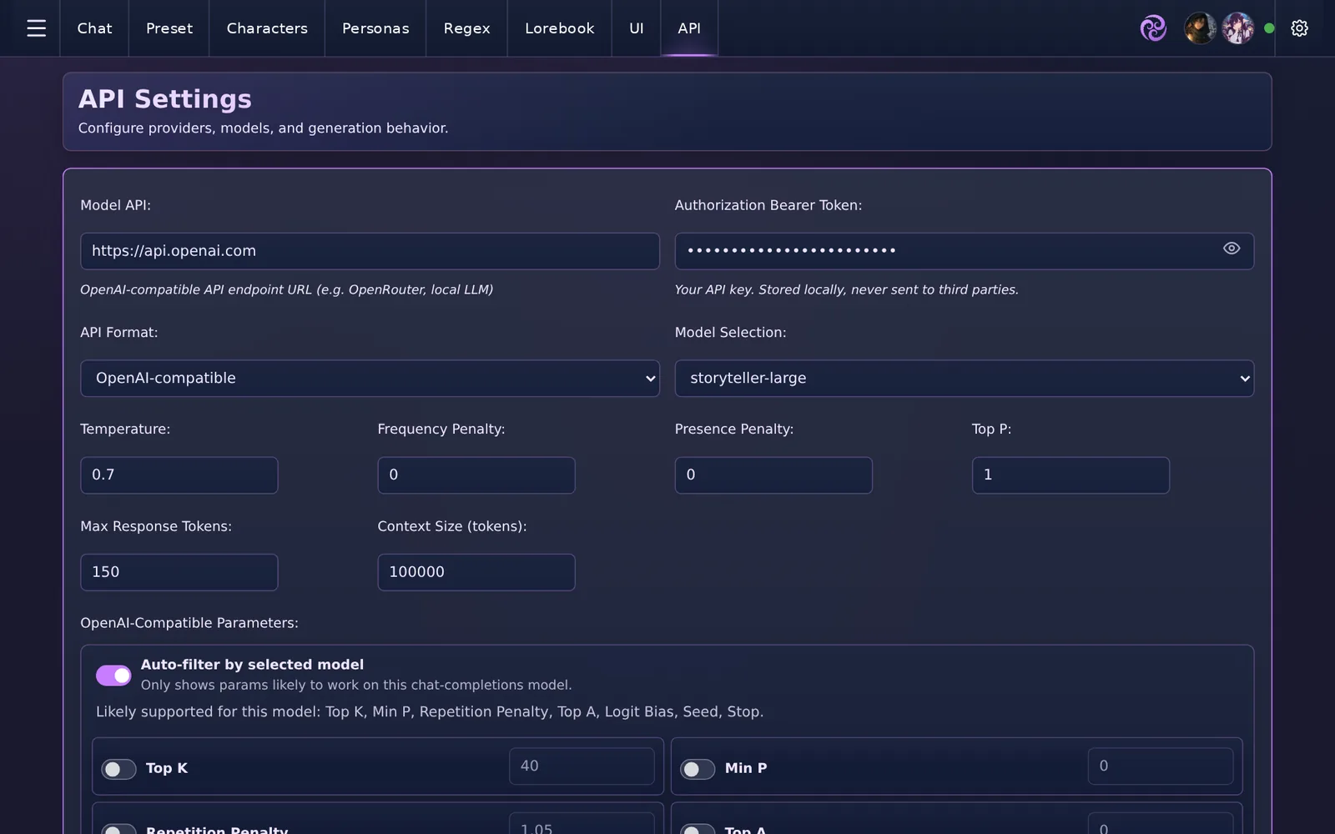
Task: Click the Presence Penalty input
Action: tap(773, 475)
